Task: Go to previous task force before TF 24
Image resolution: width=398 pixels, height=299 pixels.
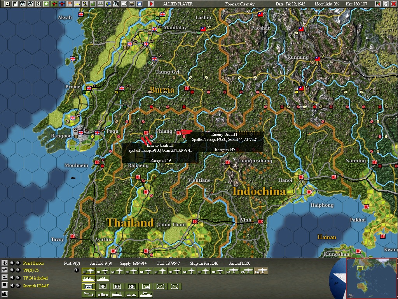Action: 12,278
